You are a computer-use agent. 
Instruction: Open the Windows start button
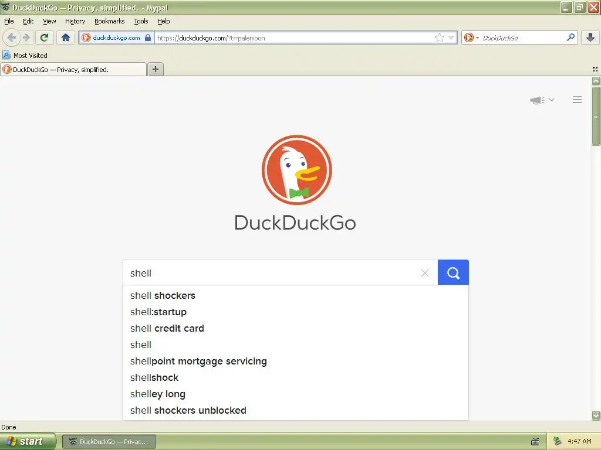(28, 441)
